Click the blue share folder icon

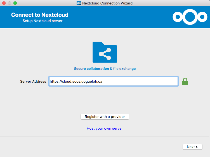105,52
